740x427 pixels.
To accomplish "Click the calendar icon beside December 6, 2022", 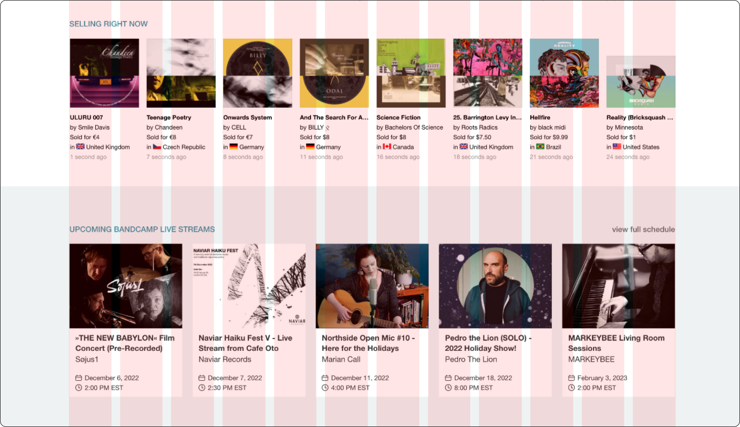I will pyautogui.click(x=79, y=378).
